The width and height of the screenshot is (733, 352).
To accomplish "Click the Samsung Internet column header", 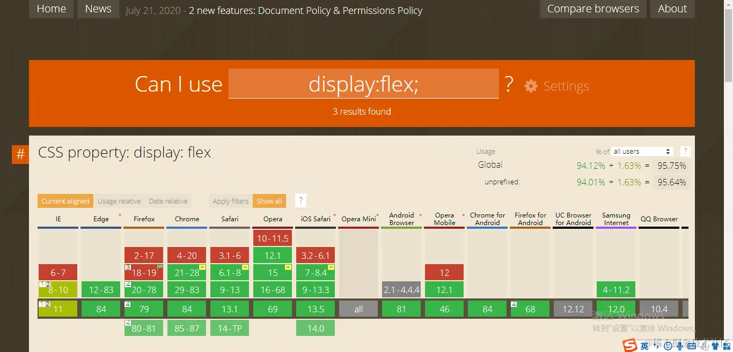I will point(616,219).
